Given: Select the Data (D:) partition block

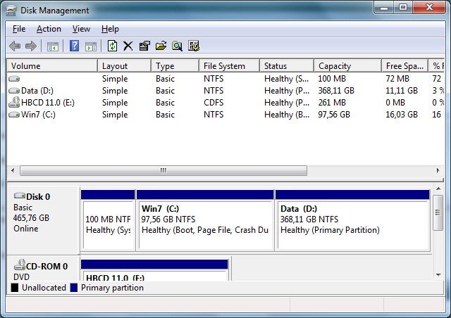Looking at the screenshot, I should (x=353, y=220).
